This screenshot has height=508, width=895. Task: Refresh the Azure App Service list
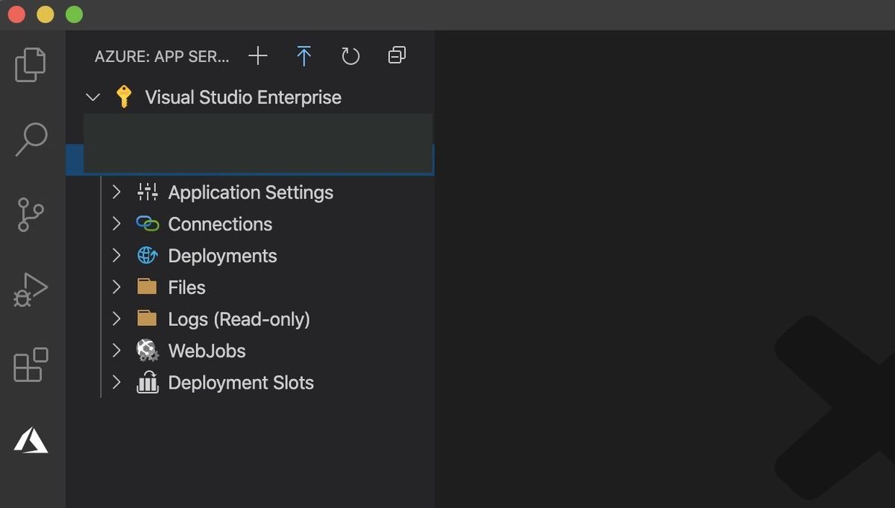point(351,56)
